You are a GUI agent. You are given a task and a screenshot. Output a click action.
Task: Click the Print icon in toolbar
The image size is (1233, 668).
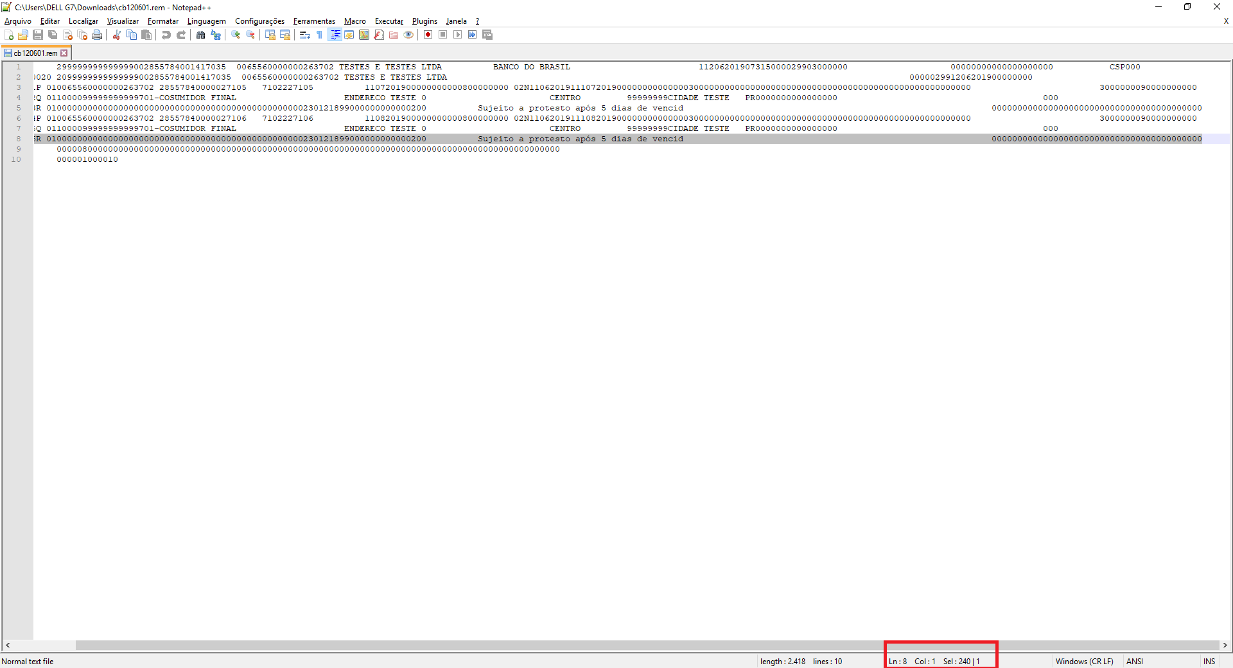(x=97, y=35)
